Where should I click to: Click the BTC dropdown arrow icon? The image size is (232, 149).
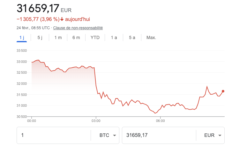pyautogui.click(x=114, y=136)
